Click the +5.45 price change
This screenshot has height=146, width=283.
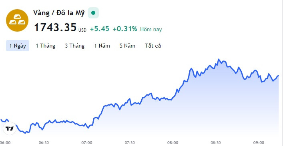[100, 29]
